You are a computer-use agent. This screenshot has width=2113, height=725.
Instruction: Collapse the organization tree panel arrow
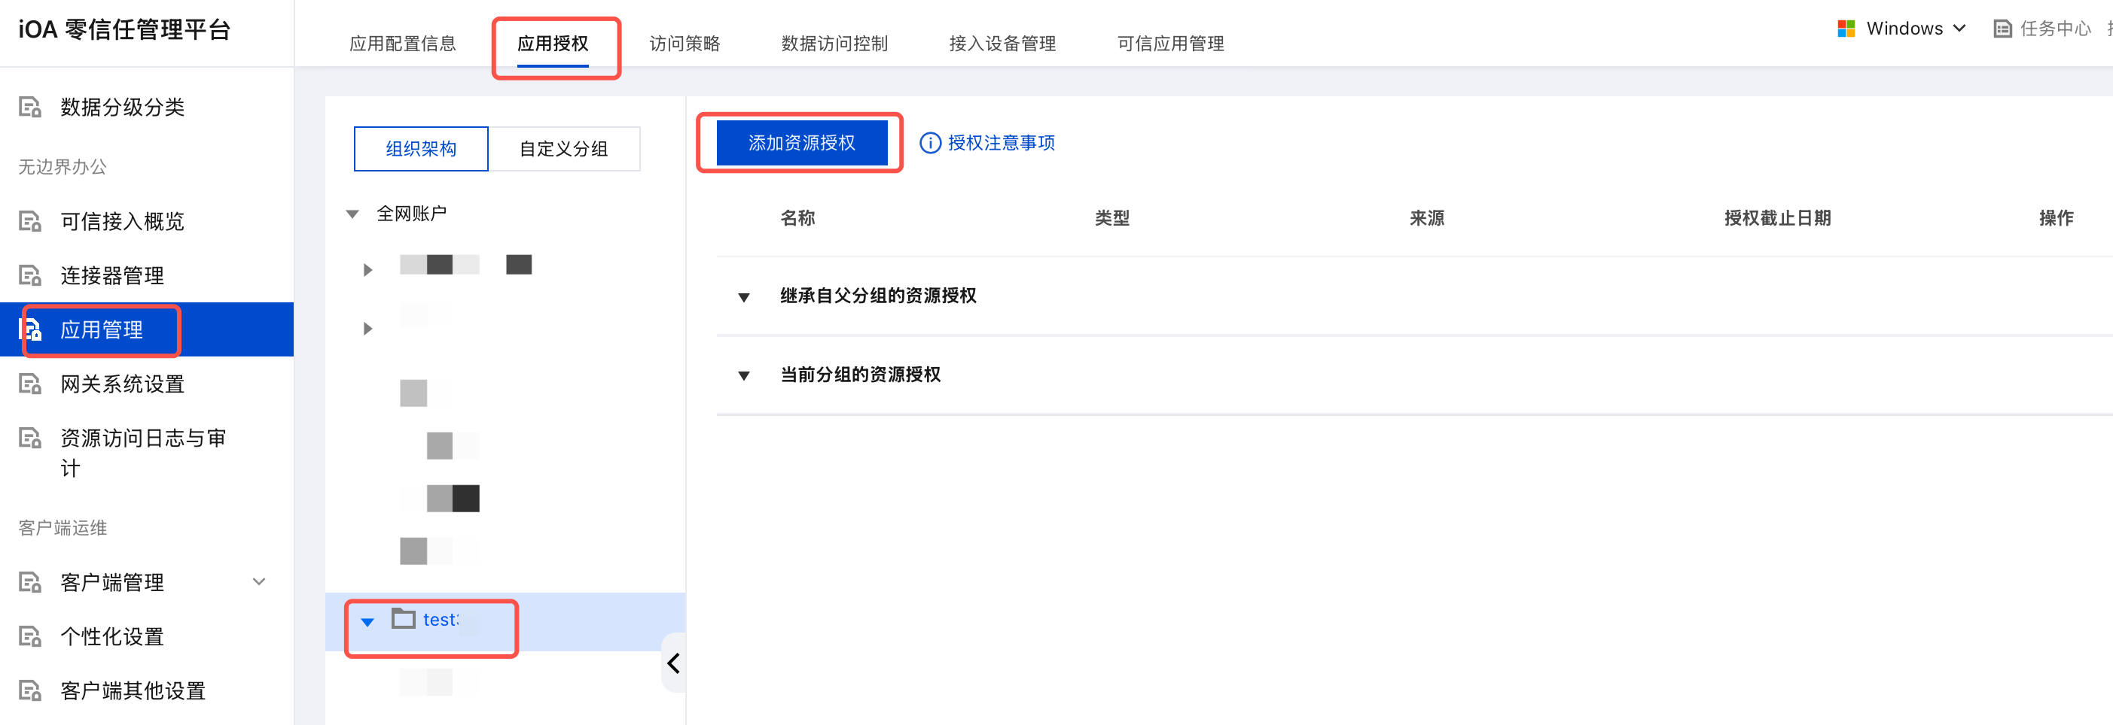click(673, 663)
